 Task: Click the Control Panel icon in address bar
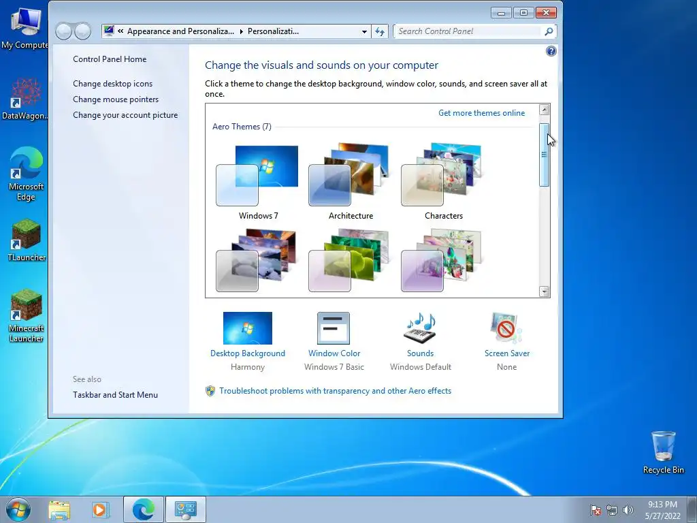pyautogui.click(x=109, y=31)
